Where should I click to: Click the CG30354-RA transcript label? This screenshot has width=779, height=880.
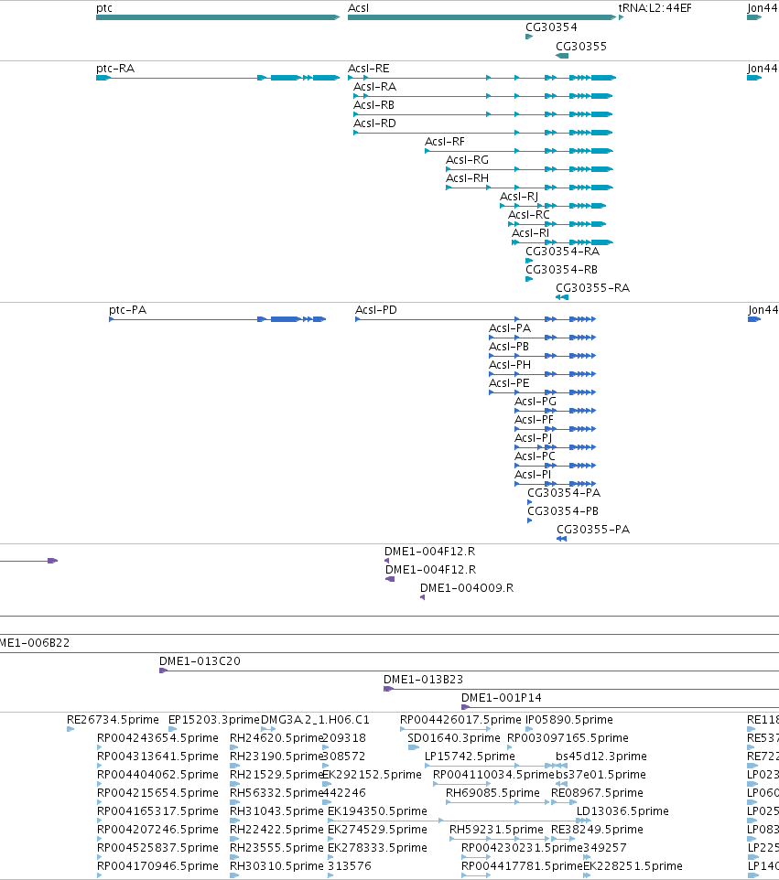(563, 252)
